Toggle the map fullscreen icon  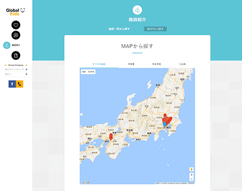(x=191, y=71)
